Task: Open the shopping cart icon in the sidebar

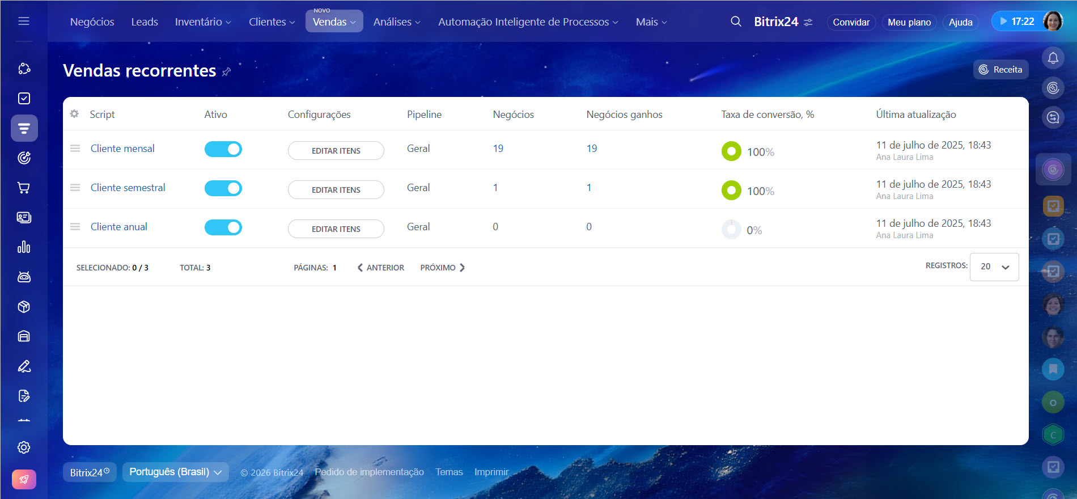Action: [24, 188]
